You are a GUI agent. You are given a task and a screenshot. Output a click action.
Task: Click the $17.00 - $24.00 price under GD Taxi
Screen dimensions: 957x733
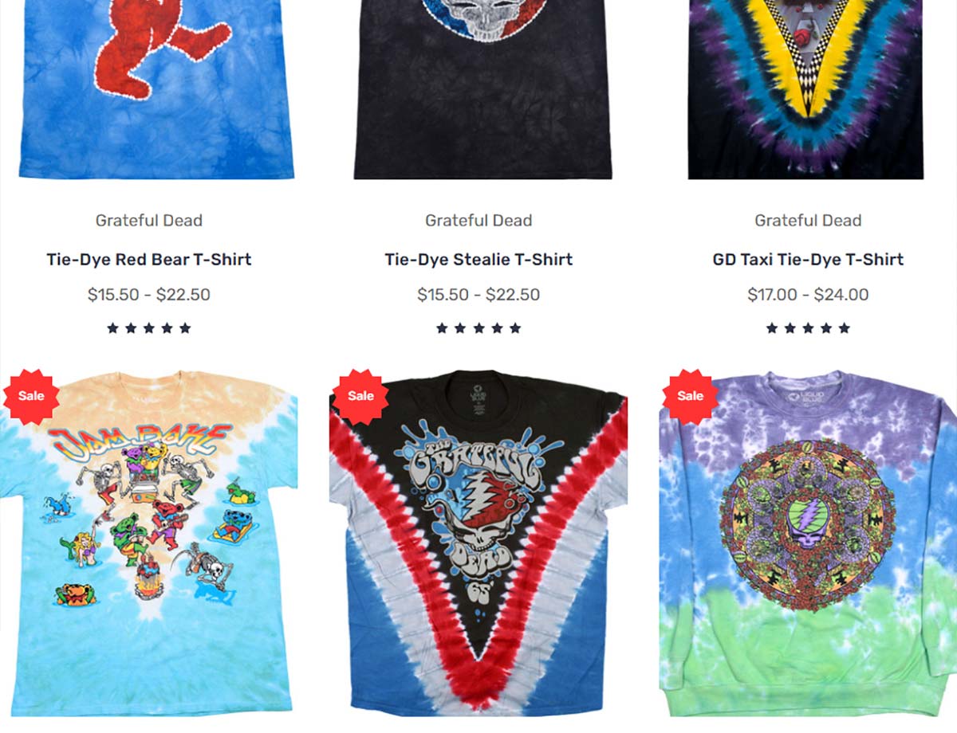pyautogui.click(x=808, y=295)
